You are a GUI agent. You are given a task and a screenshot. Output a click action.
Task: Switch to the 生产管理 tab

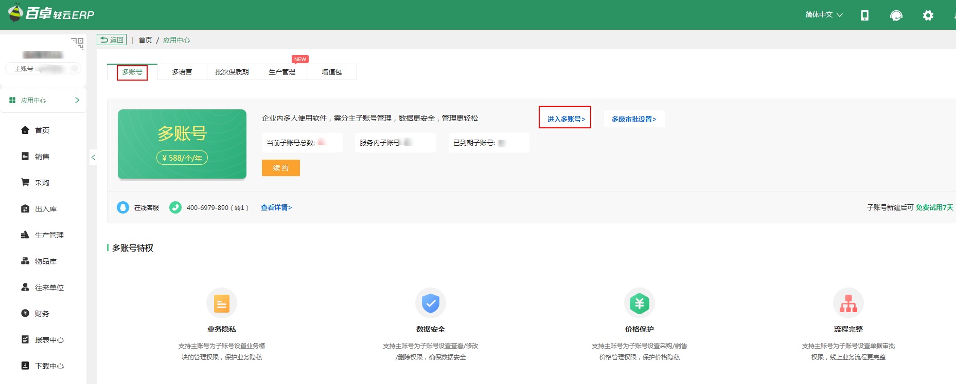click(281, 72)
